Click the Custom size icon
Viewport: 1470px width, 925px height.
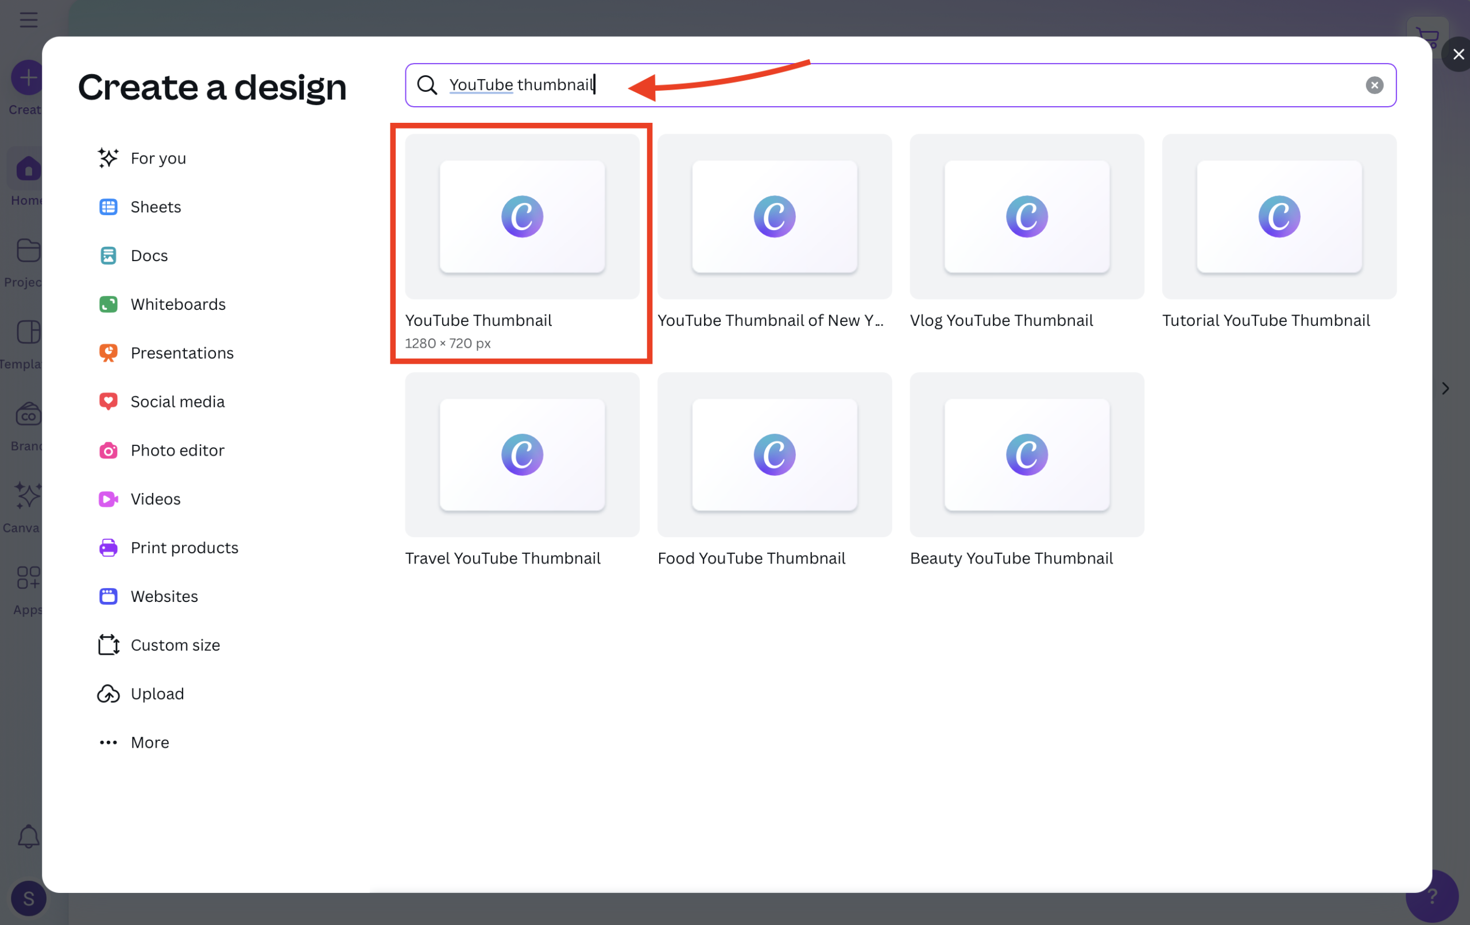click(x=108, y=645)
